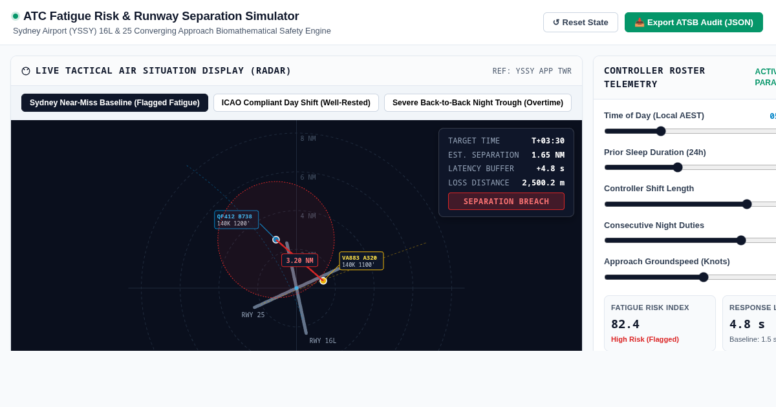Click the 82.4 fatigue index value
The image size is (776, 407).
point(625,324)
